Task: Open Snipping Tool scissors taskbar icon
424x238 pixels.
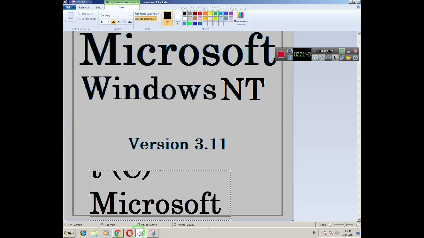Action: (153, 233)
